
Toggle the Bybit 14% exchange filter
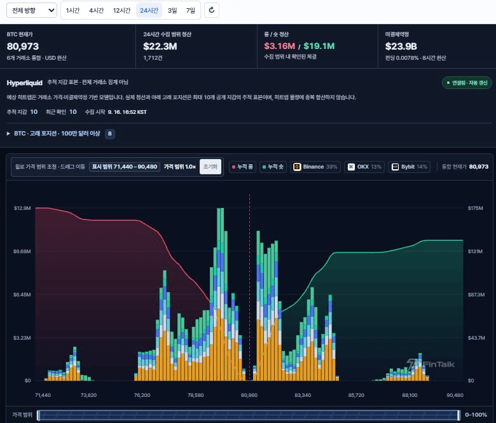coord(409,167)
